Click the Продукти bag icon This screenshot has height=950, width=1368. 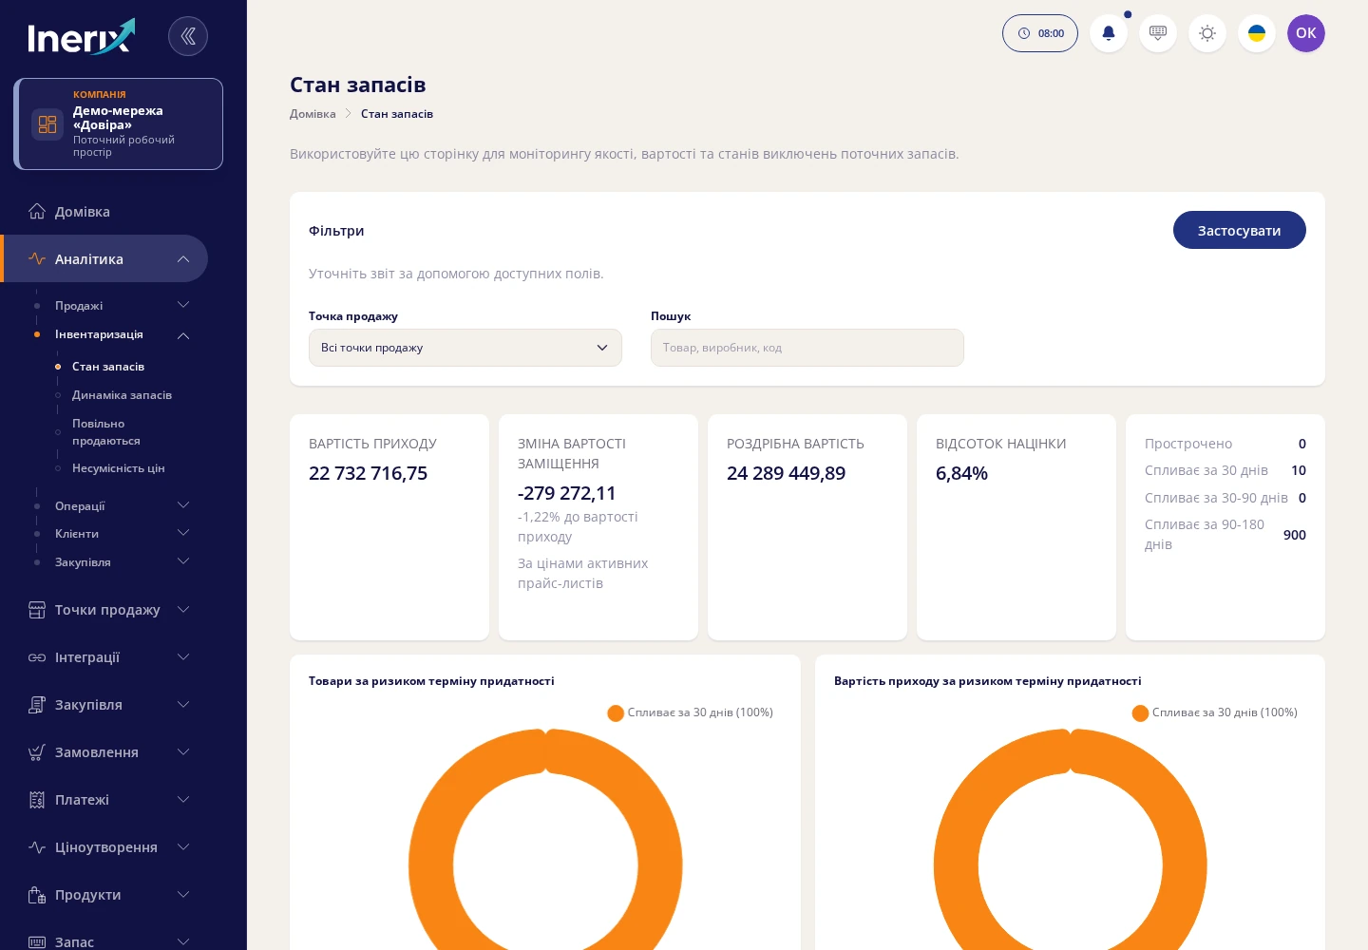point(37,895)
